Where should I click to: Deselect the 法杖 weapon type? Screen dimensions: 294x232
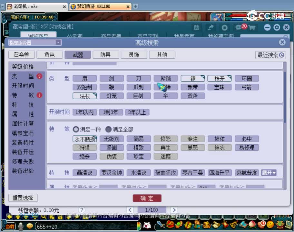click(85, 96)
